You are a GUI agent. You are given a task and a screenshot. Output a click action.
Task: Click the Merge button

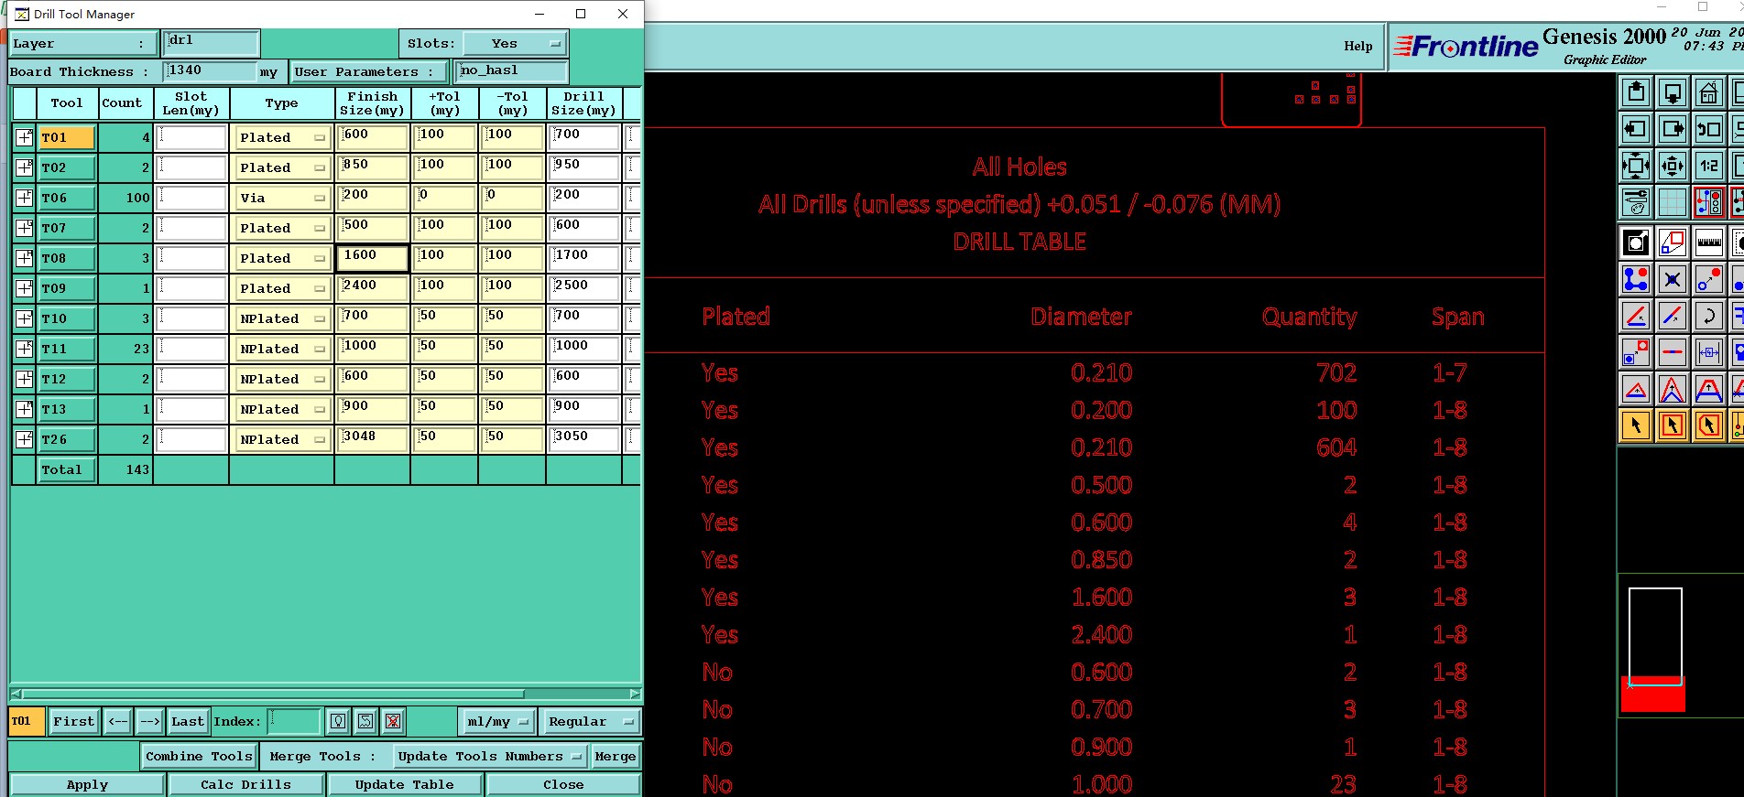click(615, 756)
